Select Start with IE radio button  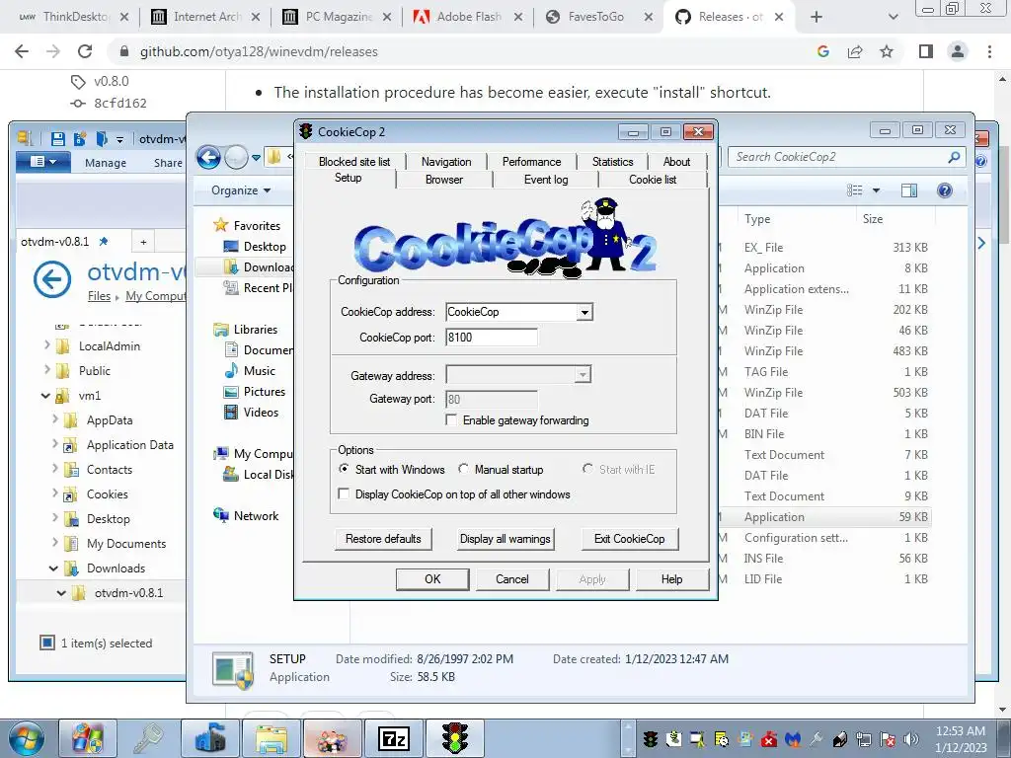587,469
